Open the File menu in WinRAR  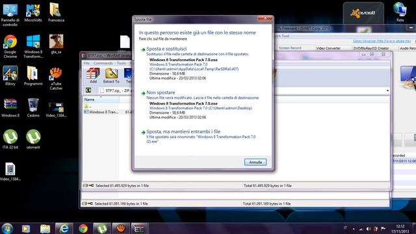pos(86,63)
